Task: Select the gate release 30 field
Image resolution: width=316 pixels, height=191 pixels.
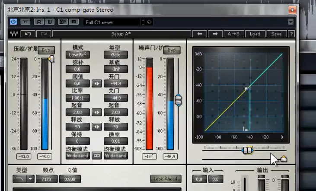Action: pos(116,127)
